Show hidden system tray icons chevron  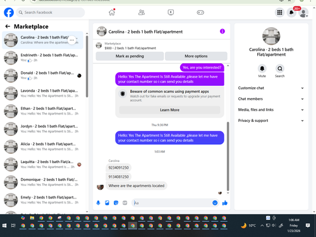point(262,226)
